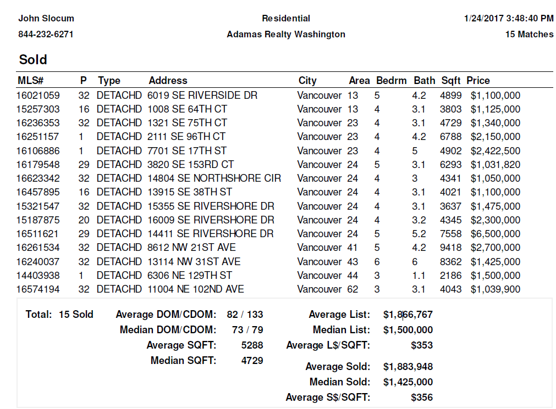Click the price $1,039,900
This screenshot has width=556, height=409.
[x=496, y=290]
